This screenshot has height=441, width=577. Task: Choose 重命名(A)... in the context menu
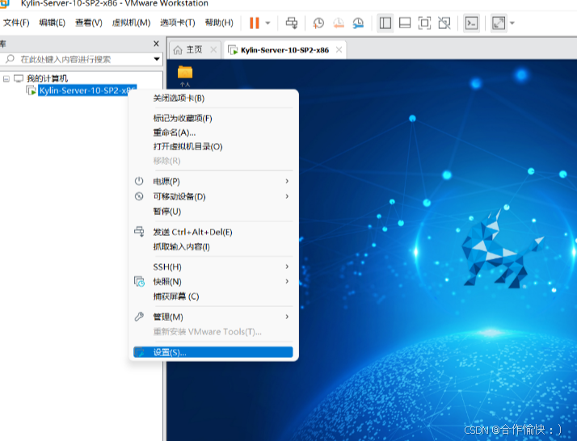click(x=213, y=132)
